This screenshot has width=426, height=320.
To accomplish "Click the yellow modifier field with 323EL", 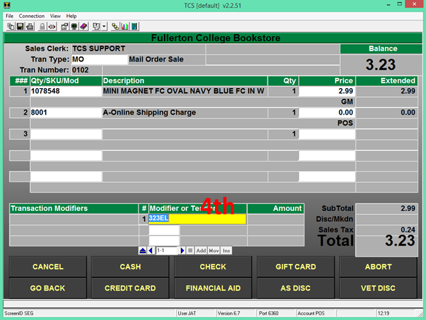I will (x=197, y=219).
